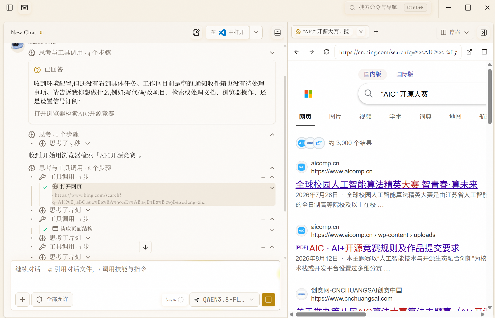
Task: Toggle browser fullscreen square icon
Action: pyautogui.click(x=484, y=52)
